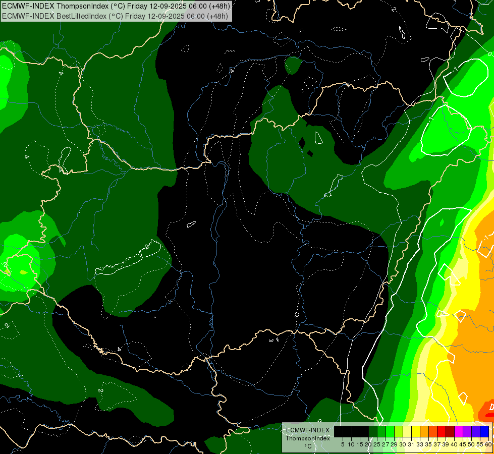Select the pale yellow 30–31 legend swatch
Screen dimensions: 494x454
[407, 432]
